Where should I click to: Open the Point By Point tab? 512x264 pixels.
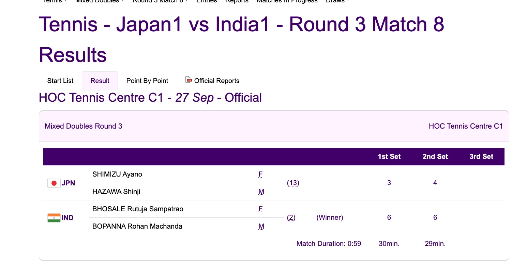pos(147,81)
